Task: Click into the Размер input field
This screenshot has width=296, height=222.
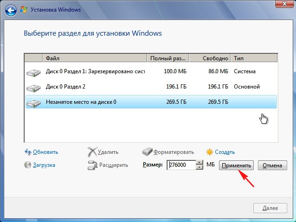Action: point(181,165)
